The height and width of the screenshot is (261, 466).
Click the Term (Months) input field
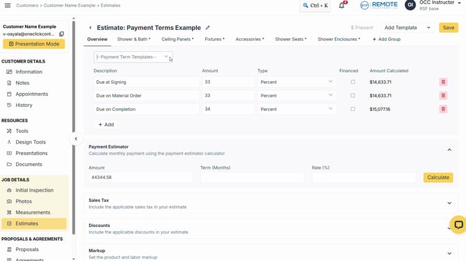[252, 178]
